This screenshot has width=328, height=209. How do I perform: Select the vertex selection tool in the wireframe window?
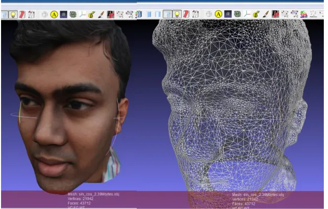point(285,14)
